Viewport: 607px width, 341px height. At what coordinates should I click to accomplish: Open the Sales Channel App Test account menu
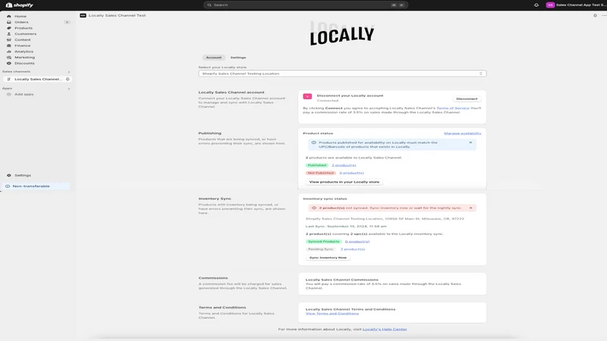tap(576, 5)
